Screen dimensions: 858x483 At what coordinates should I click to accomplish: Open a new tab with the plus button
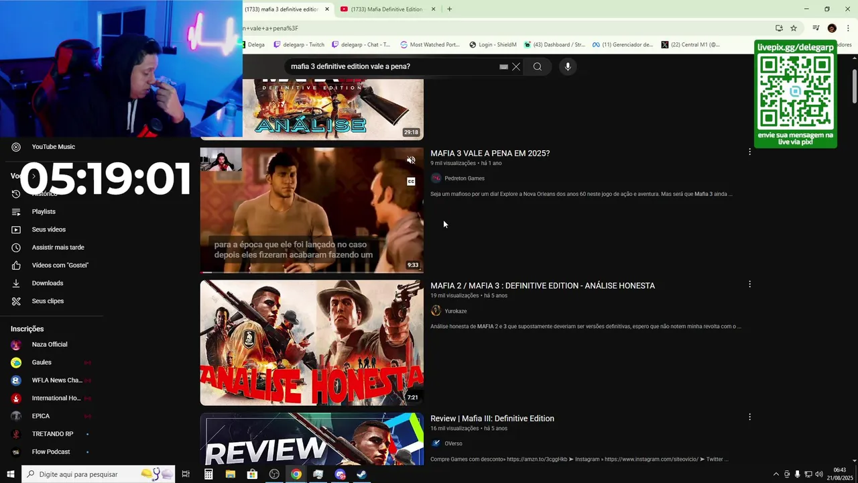pos(449,9)
